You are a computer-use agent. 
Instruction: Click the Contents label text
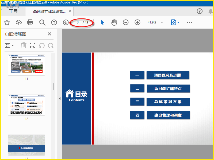click(x=77, y=100)
